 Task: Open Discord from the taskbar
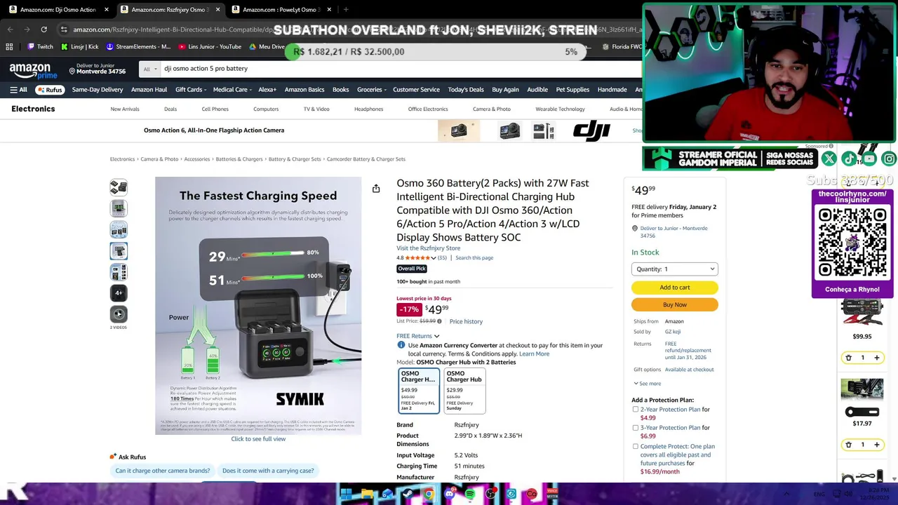click(x=450, y=494)
